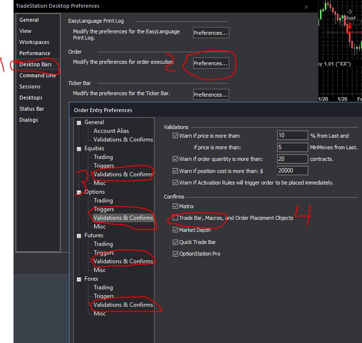Open the Performance preferences category
The width and height of the screenshot is (362, 343).
click(35, 53)
